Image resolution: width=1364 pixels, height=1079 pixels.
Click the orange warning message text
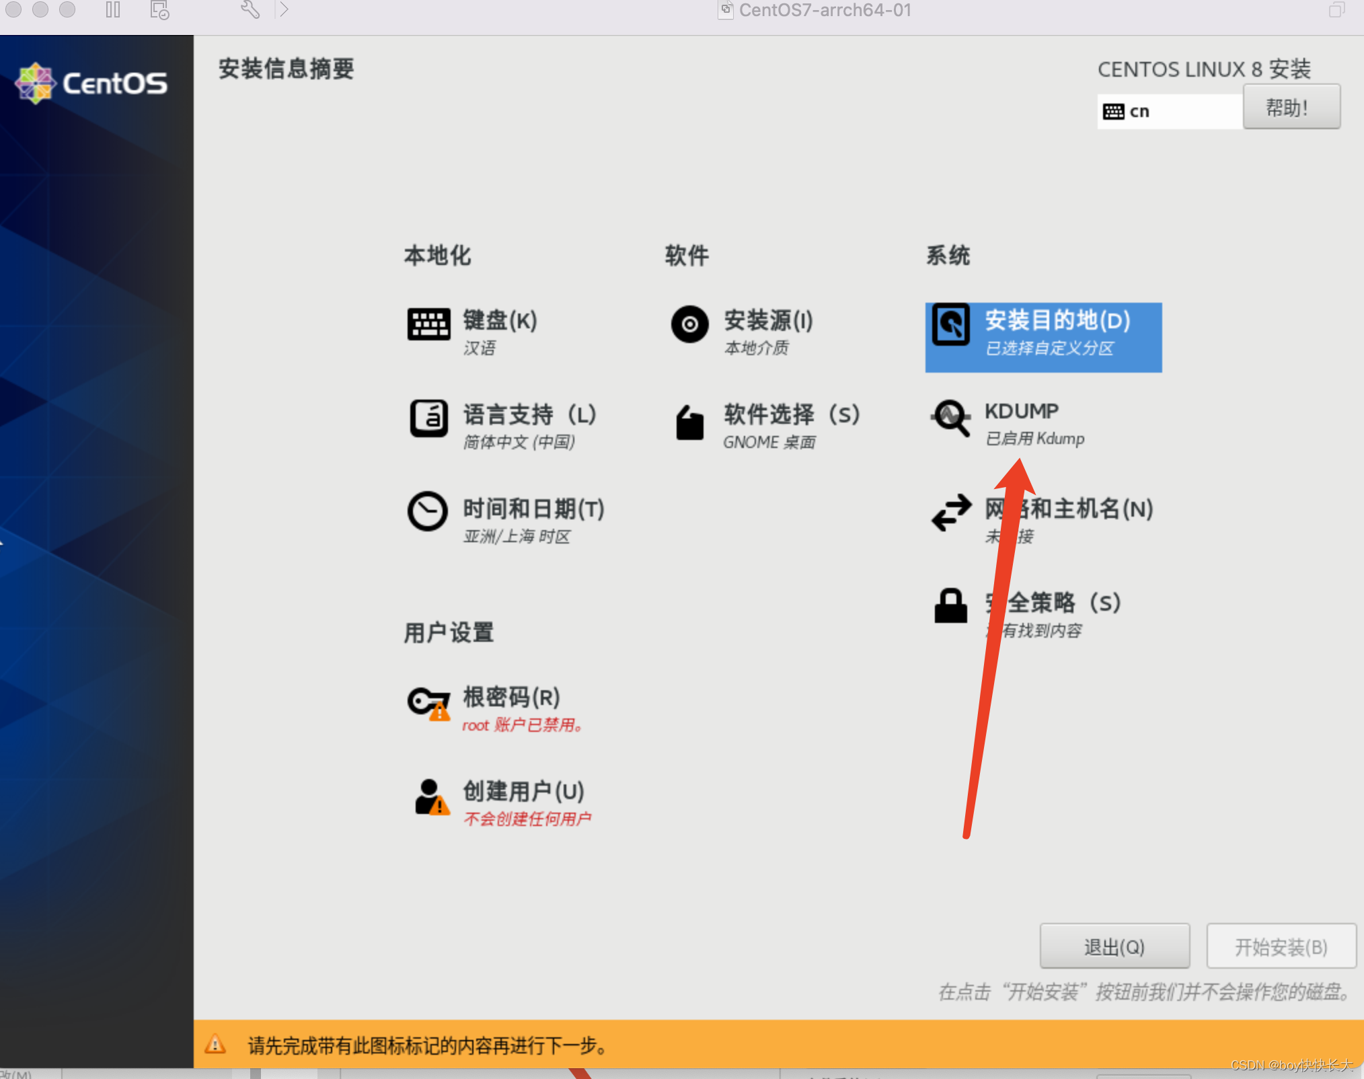coord(428,1045)
